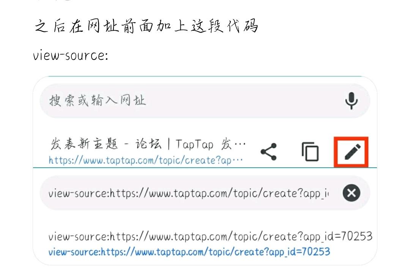
Task: Choose the black view-source app_id=70253 suggestion
Action: (210, 237)
